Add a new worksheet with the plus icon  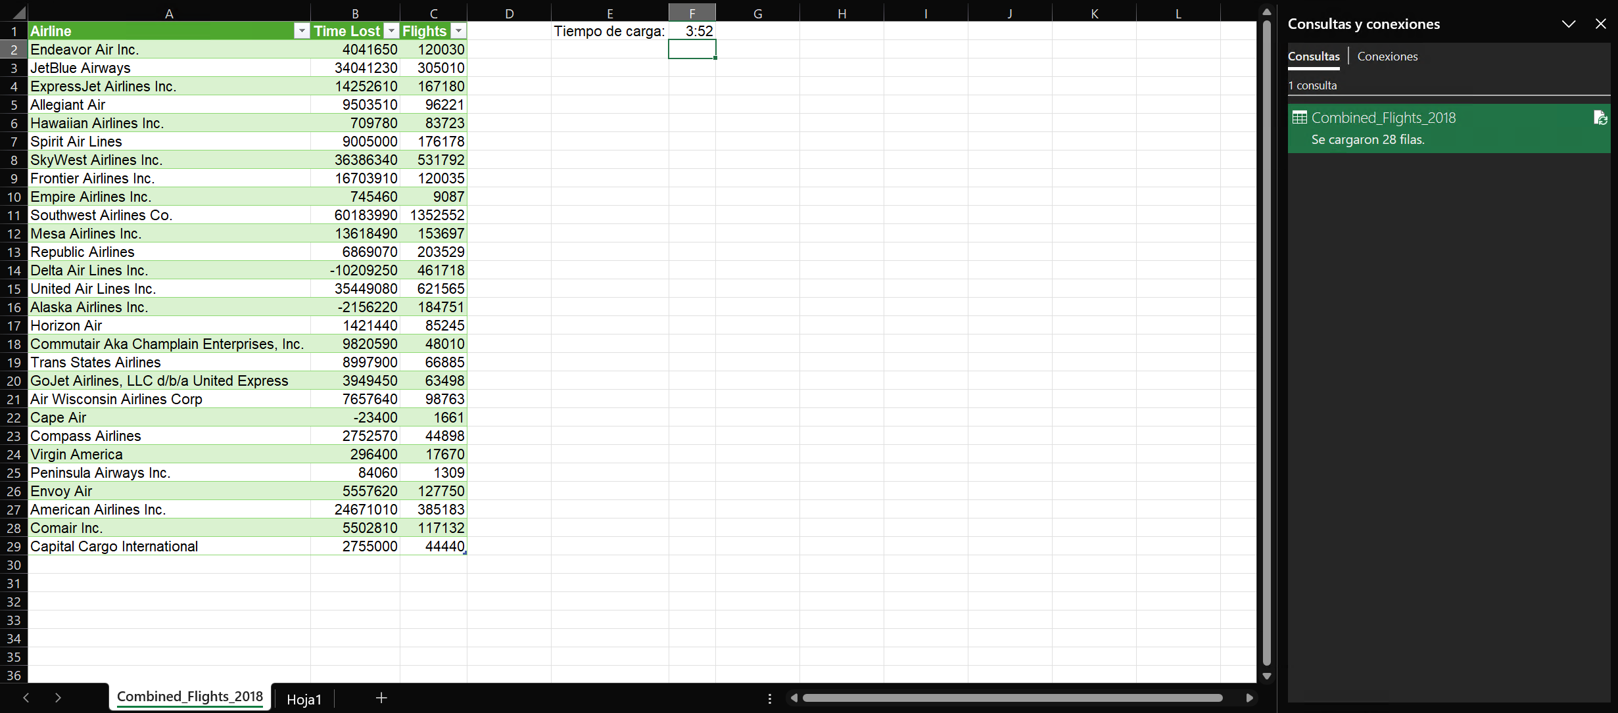(x=381, y=698)
